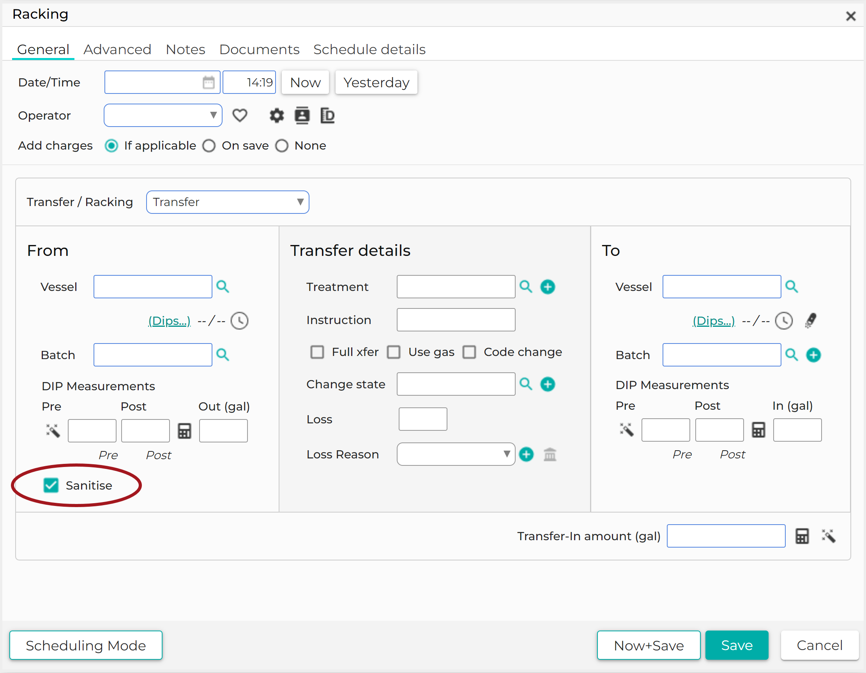This screenshot has width=866, height=673.
Task: Save the racking operation
Action: coord(737,645)
